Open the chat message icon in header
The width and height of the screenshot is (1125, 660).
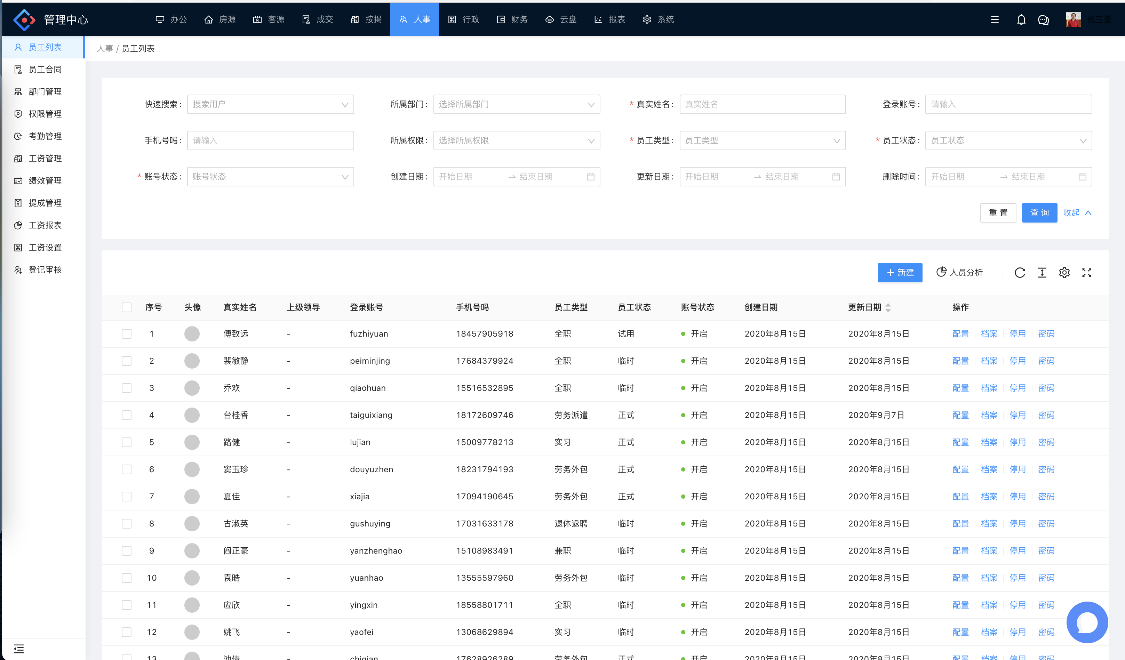1043,19
